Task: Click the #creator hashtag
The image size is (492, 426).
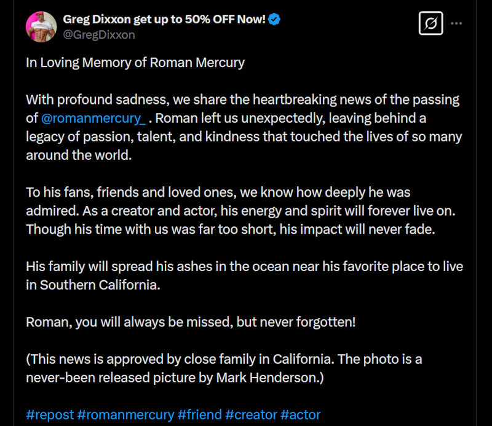Action: (x=251, y=414)
